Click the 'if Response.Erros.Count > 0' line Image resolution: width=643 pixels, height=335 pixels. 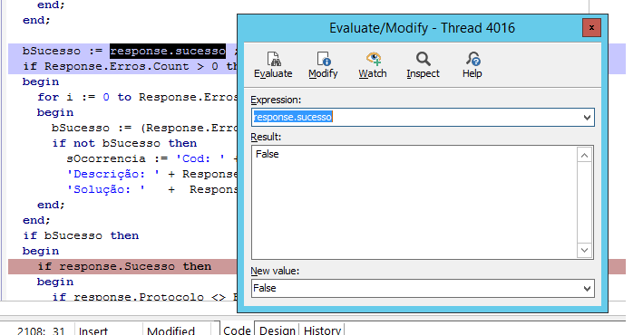[x=130, y=67]
